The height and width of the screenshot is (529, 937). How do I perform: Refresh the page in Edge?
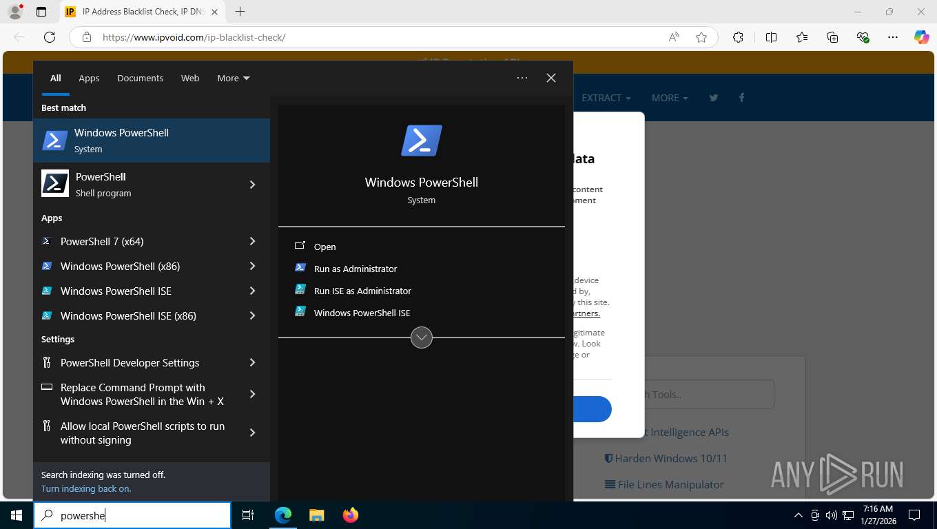(x=49, y=37)
